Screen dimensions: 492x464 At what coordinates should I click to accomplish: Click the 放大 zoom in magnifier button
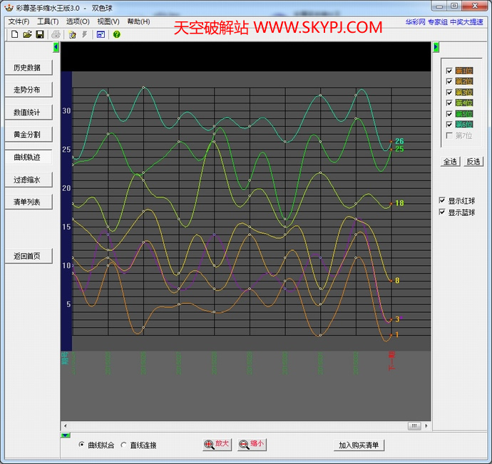pos(217,444)
